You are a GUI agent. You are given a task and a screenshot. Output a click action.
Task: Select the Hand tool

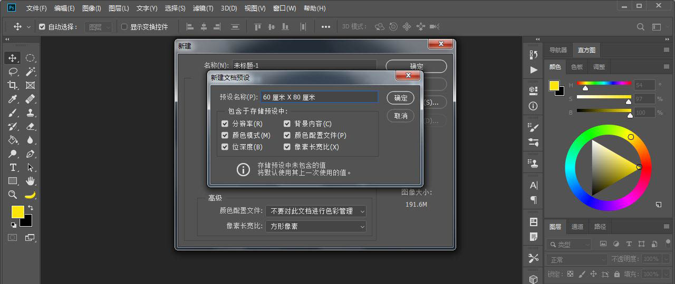[31, 181]
